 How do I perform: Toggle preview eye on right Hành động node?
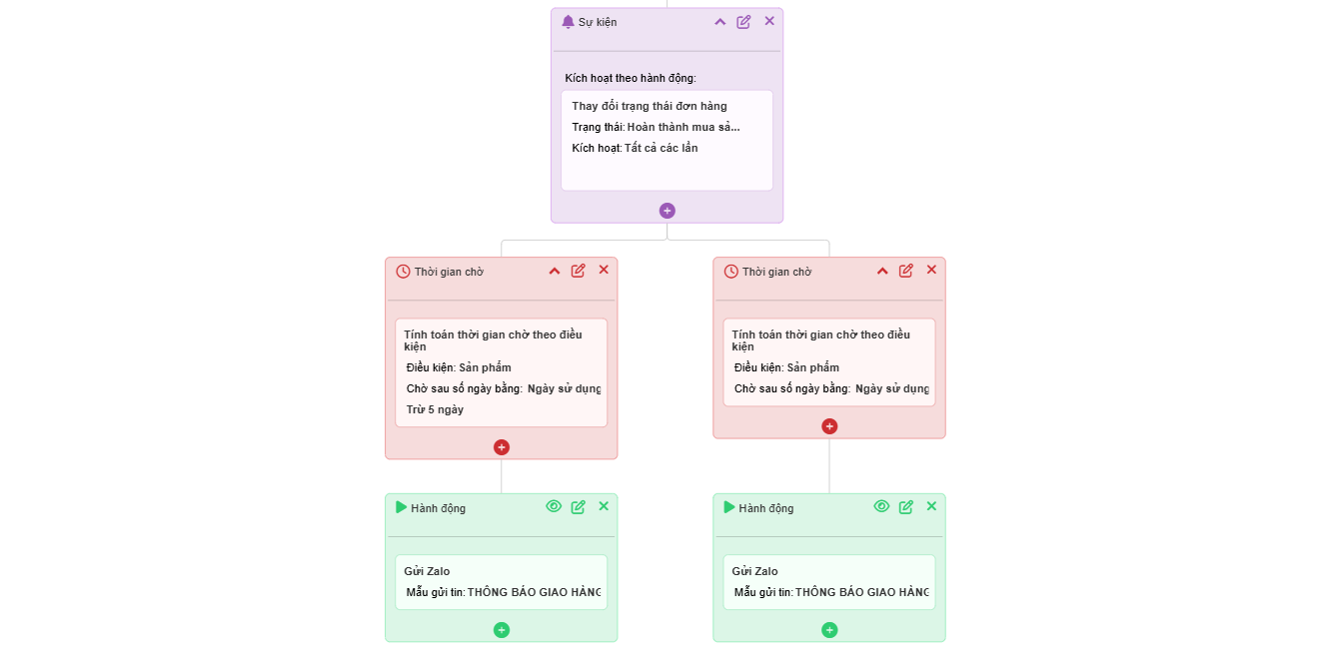(x=881, y=506)
